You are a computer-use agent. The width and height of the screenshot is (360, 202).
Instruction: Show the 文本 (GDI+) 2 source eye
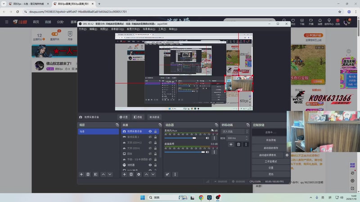pyautogui.click(x=150, y=142)
